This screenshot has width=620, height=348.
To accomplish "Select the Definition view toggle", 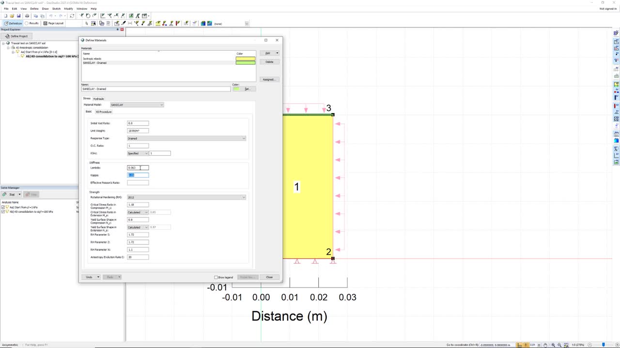I will pos(13,23).
